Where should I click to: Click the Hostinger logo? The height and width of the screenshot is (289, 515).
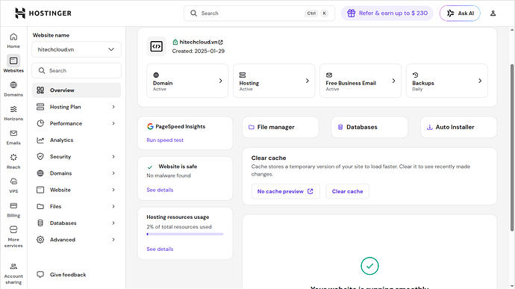43,13
